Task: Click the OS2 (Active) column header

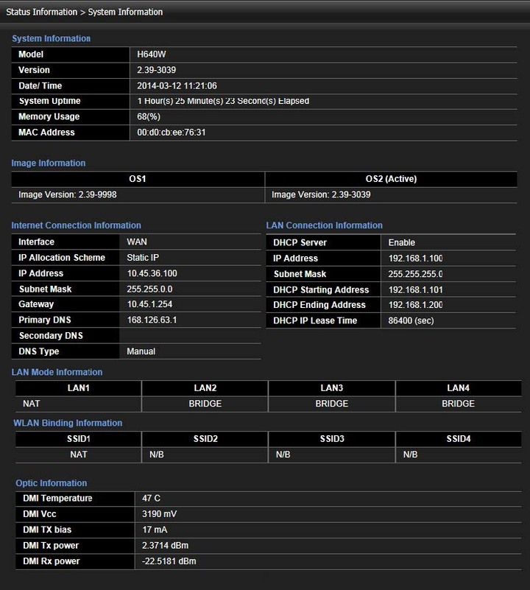Action: point(391,179)
